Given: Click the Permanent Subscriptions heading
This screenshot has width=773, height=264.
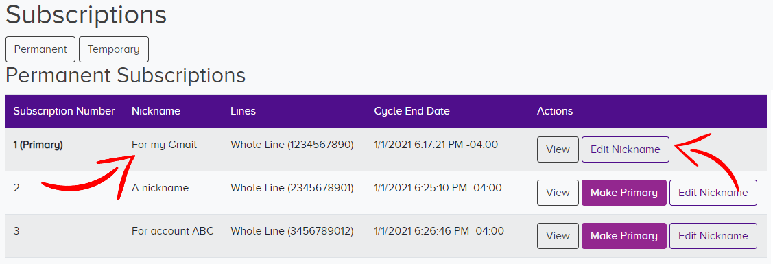Looking at the screenshot, I should click(x=126, y=75).
